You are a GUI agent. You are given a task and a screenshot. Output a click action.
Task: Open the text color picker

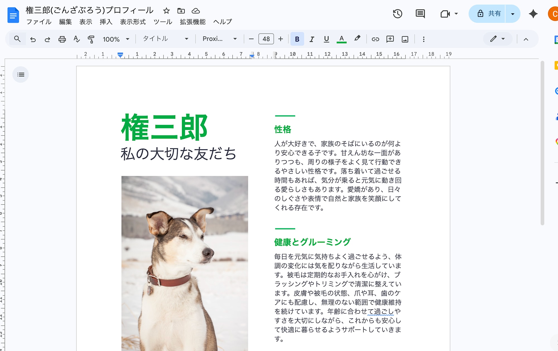[341, 39]
